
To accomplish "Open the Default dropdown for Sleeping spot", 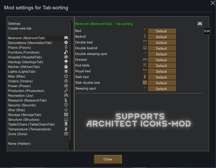I will coord(161,89).
